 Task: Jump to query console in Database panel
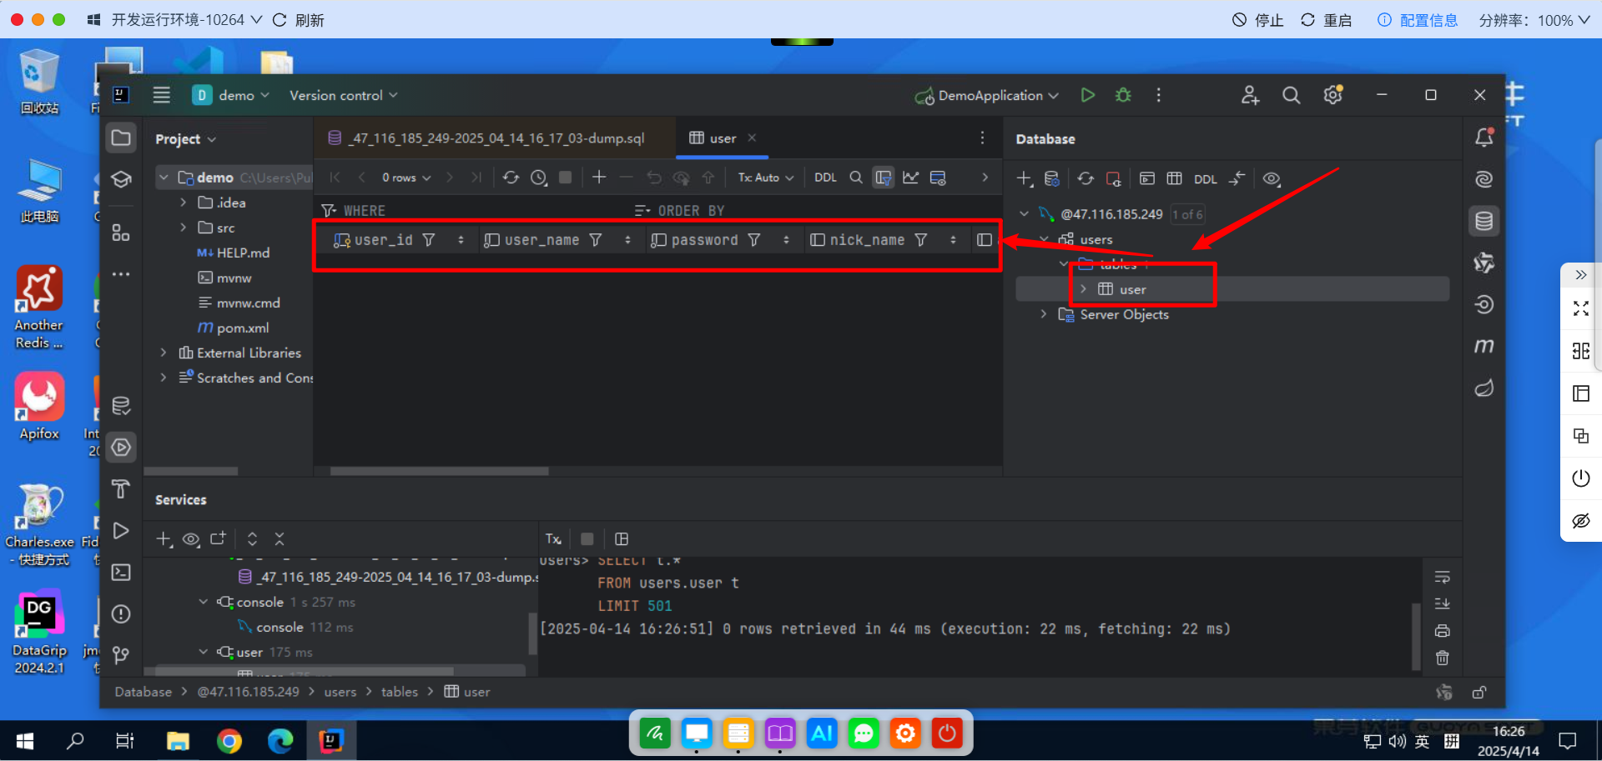[1147, 178]
